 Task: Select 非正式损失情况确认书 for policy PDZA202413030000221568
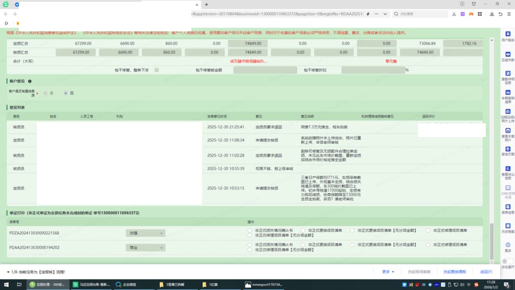click(250, 230)
